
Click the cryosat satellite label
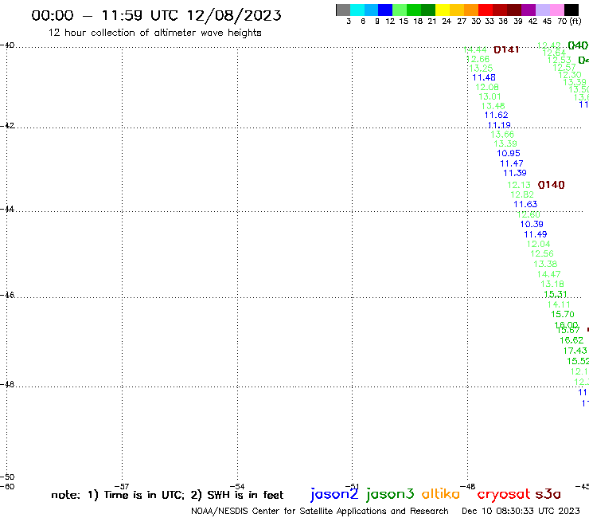[504, 494]
